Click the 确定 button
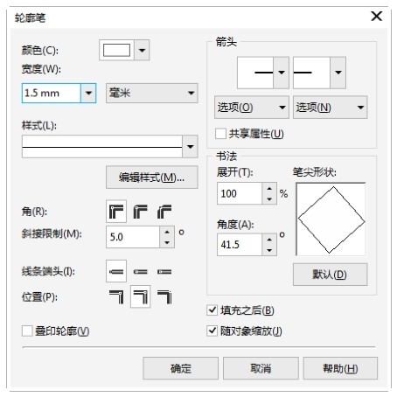 (181, 368)
